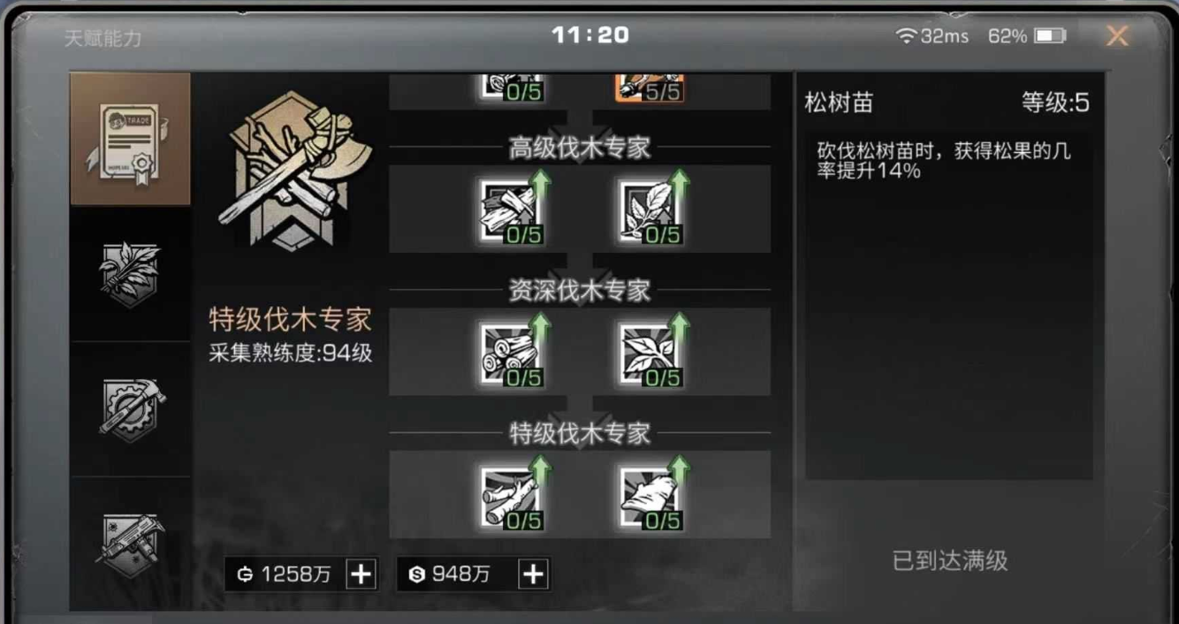The width and height of the screenshot is (1179, 624).
Task: Select plant leaf talent under 资深伐木专家
Action: (x=650, y=354)
